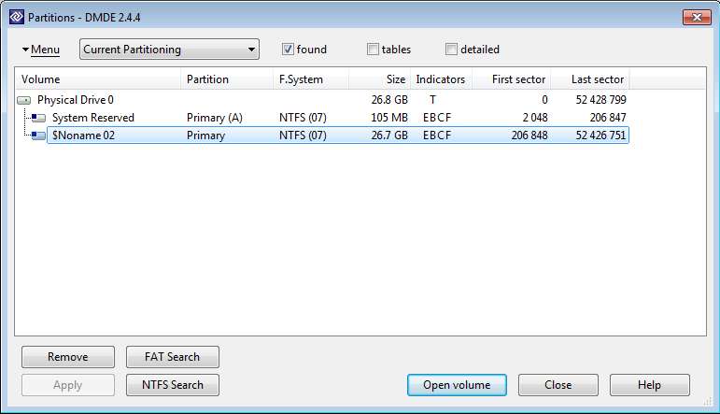
Task: Enable the detailed checkbox
Action: click(452, 50)
